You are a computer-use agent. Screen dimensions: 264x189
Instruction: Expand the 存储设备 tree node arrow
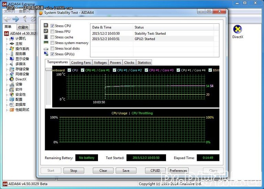coord(7,69)
